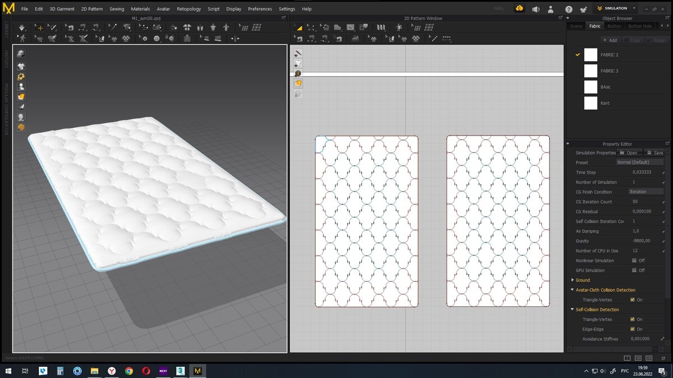
Task: Open the 3D Garment menu
Action: click(62, 9)
